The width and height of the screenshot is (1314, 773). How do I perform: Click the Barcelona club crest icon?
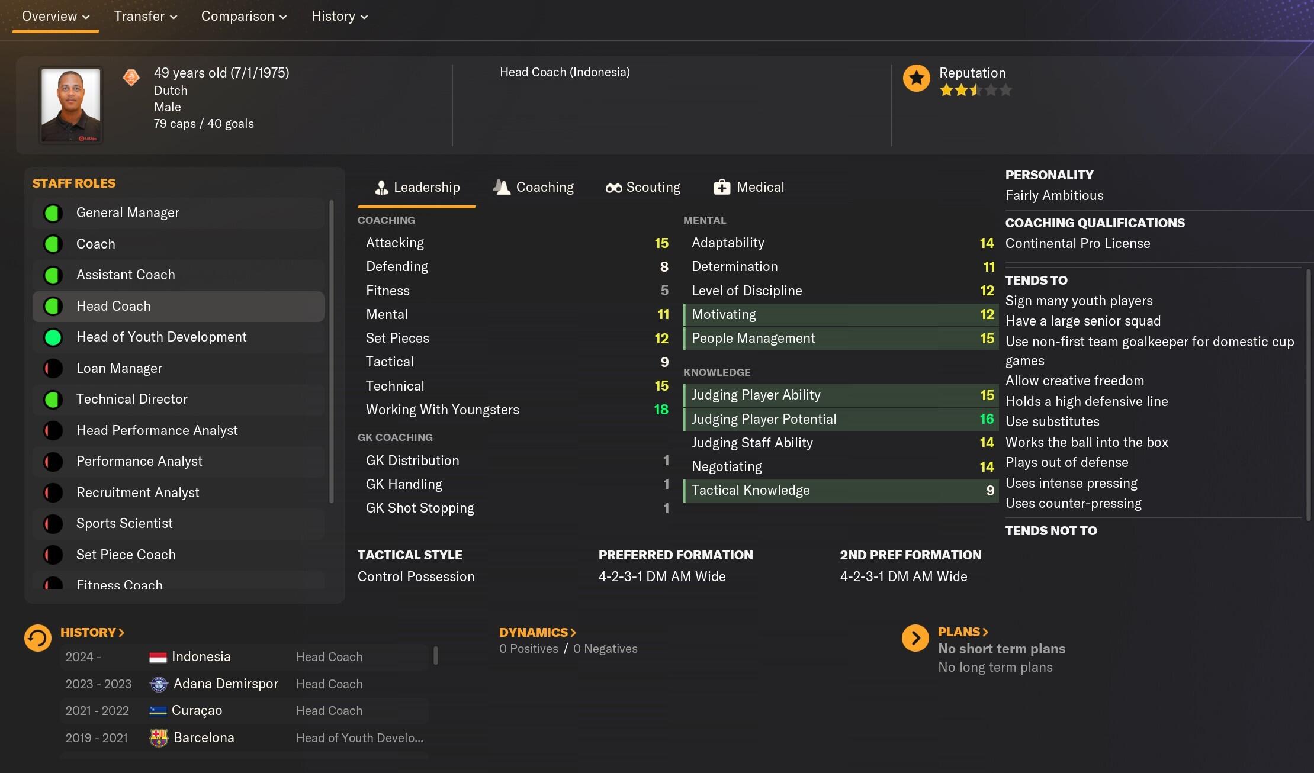click(159, 737)
